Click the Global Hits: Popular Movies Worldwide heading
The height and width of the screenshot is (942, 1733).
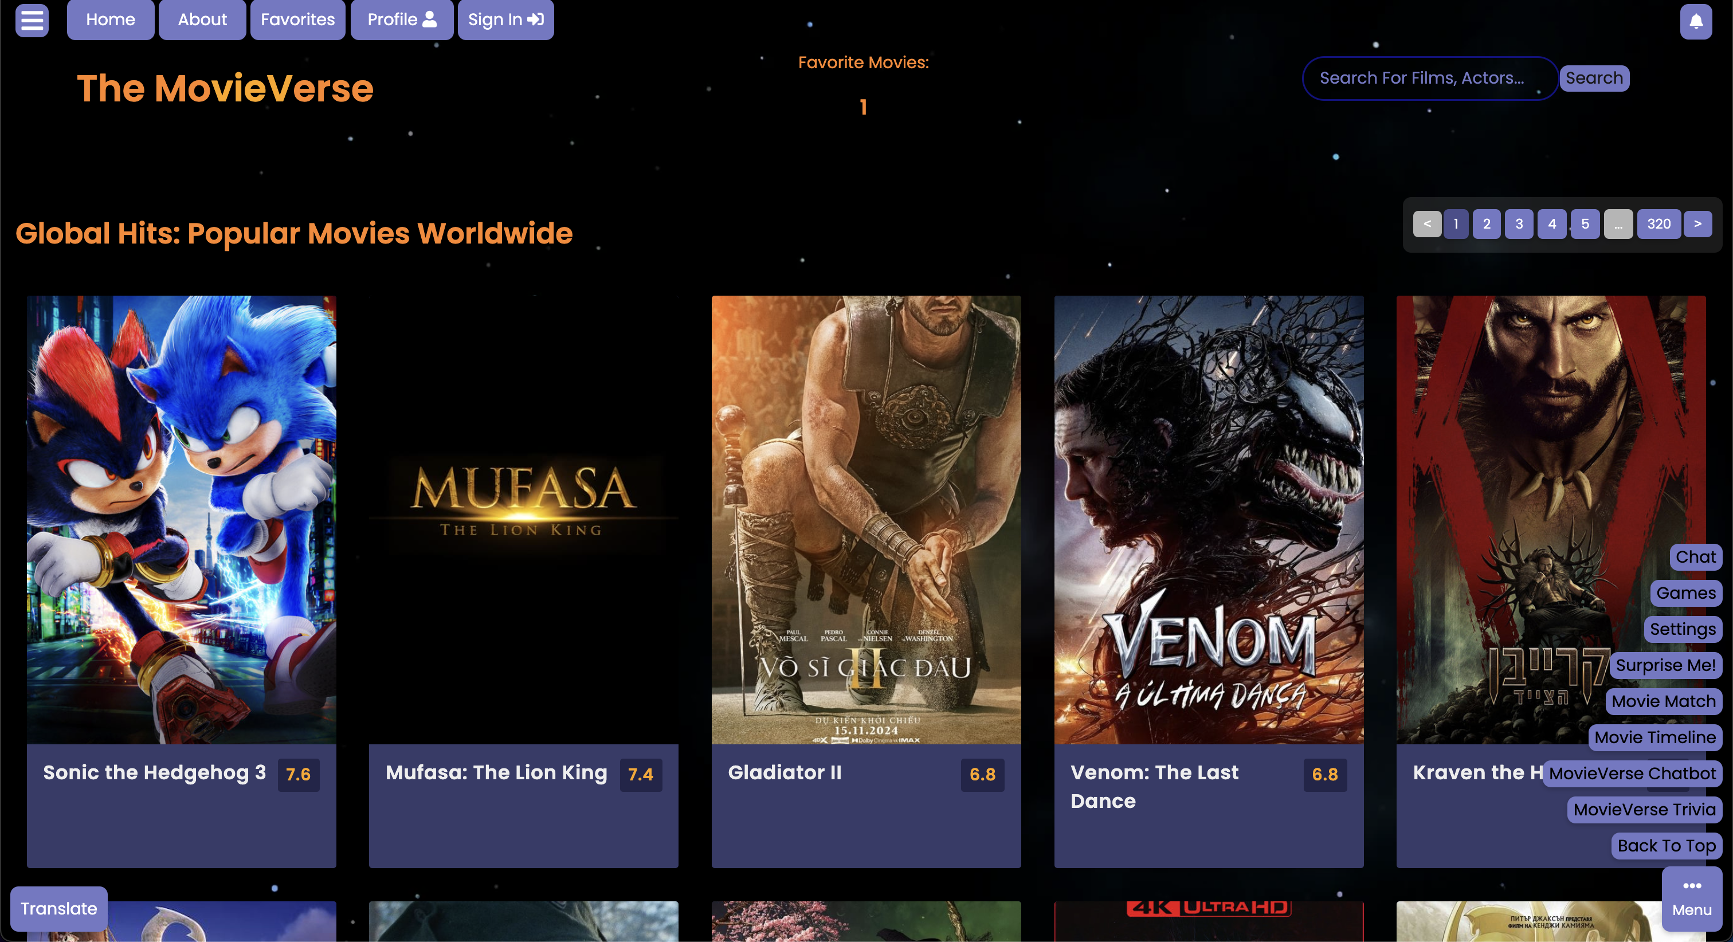(294, 233)
